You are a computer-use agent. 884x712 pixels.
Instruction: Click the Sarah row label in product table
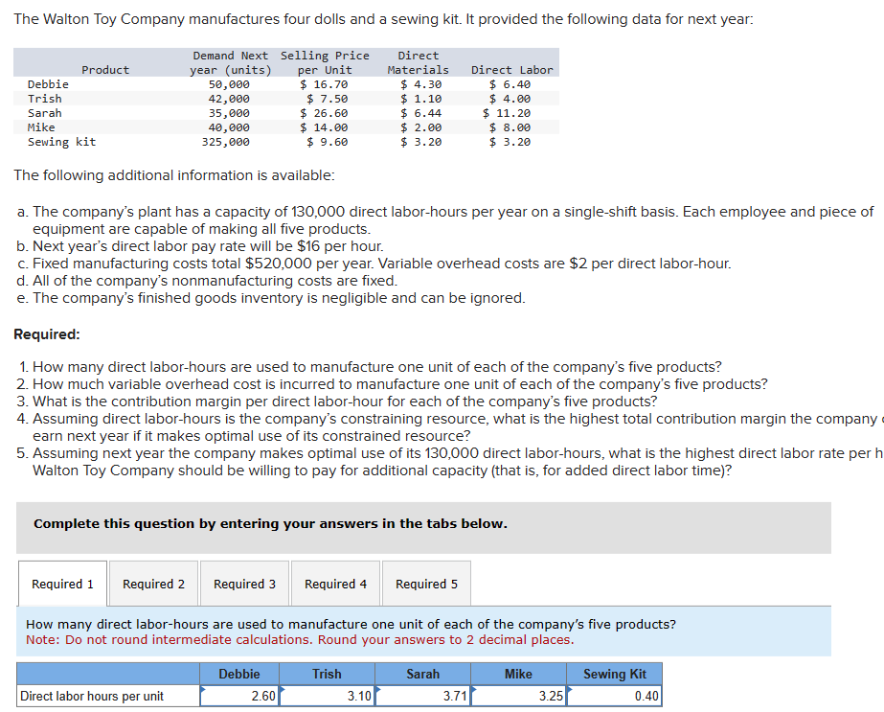(x=45, y=113)
